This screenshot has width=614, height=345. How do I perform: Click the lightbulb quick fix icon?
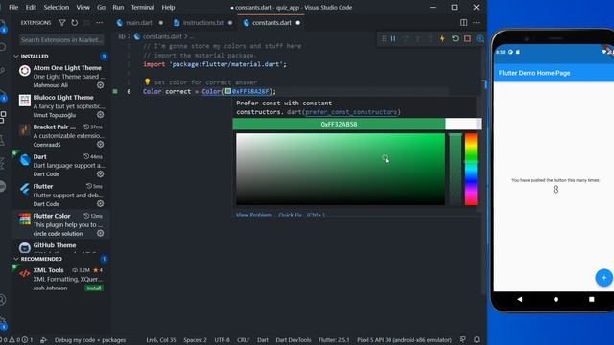coord(147,81)
